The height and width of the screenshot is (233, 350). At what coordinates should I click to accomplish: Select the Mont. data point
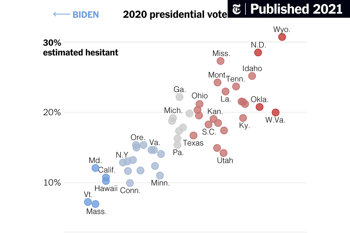point(217,83)
